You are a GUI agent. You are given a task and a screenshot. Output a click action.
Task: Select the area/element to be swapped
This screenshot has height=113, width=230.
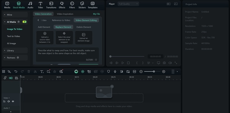pos(64,38)
